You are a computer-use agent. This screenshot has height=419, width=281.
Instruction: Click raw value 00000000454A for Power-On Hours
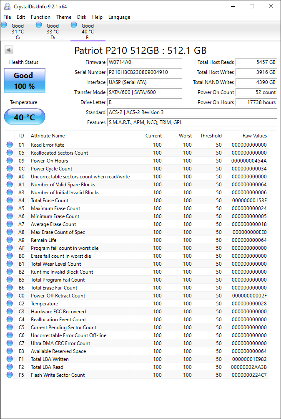click(249, 160)
